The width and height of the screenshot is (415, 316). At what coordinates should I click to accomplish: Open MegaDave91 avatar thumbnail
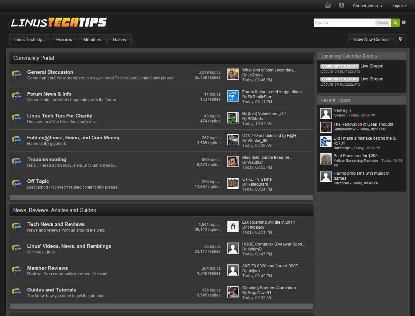click(x=233, y=292)
